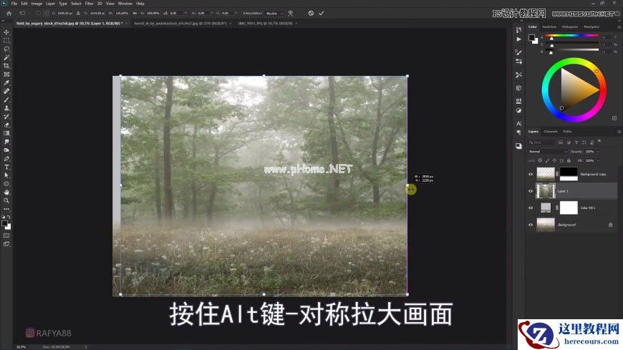This screenshot has width=623, height=350.
Task: Switch to the Swatches tab
Action: 549,27
